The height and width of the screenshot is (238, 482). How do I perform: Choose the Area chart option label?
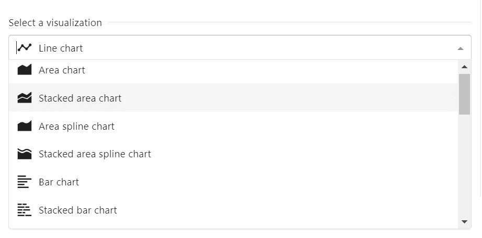[x=62, y=70]
